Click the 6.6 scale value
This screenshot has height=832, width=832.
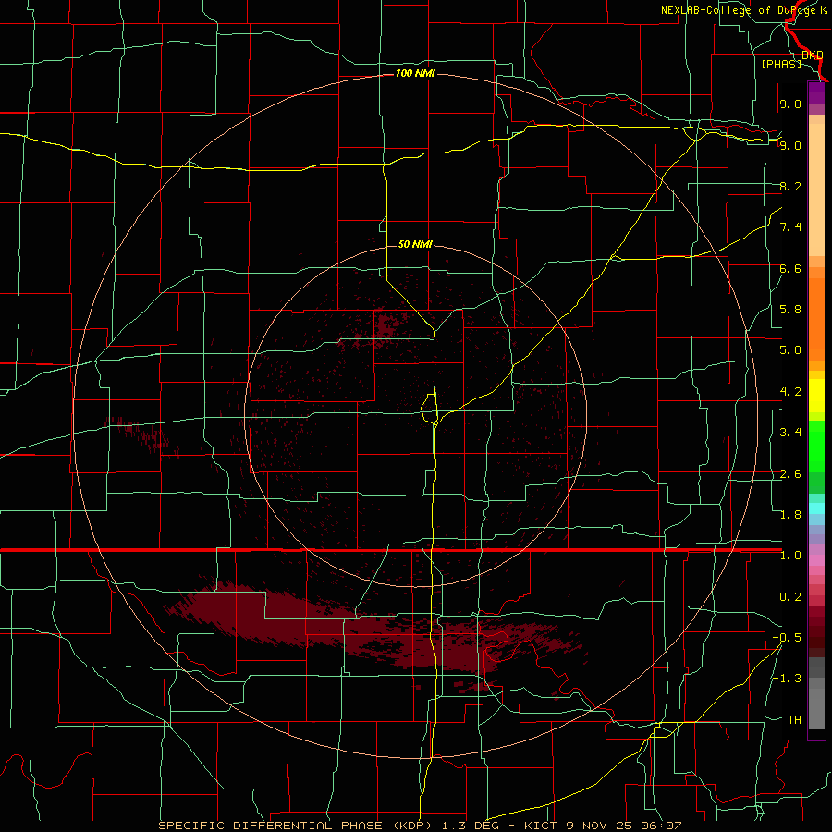[x=790, y=268]
